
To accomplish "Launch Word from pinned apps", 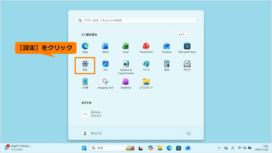I will point(105,48).
